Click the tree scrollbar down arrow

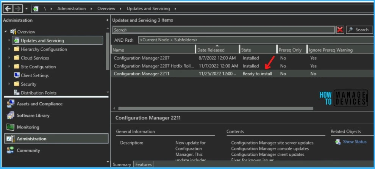click(108, 92)
